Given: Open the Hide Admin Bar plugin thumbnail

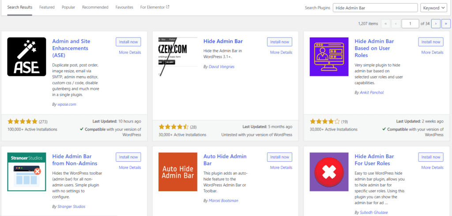Looking at the screenshot, I should pos(178,57).
